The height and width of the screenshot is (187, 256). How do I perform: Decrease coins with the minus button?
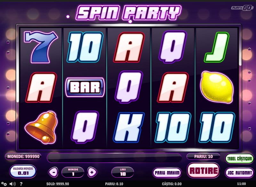(53, 172)
